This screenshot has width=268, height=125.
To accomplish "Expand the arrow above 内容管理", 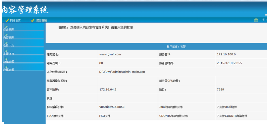I will pyautogui.click(x=7, y=35).
